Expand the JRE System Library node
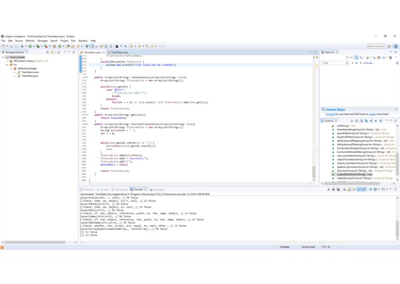Screen dimensions: 400x284 [7, 61]
